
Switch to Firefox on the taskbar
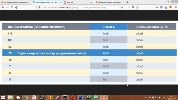(x=50, y=97)
